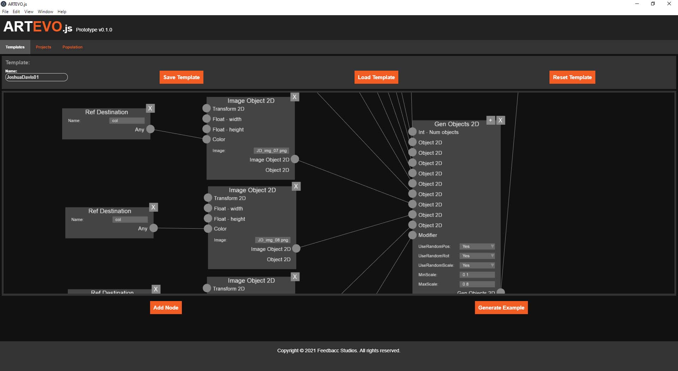The width and height of the screenshot is (678, 371).
Task: Switch to the Projects tab
Action: pyautogui.click(x=43, y=47)
